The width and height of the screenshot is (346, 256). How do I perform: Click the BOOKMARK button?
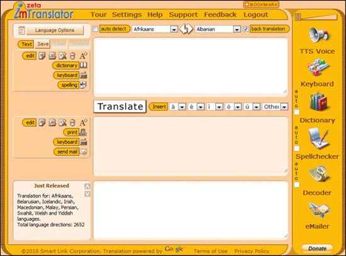[x=262, y=4]
